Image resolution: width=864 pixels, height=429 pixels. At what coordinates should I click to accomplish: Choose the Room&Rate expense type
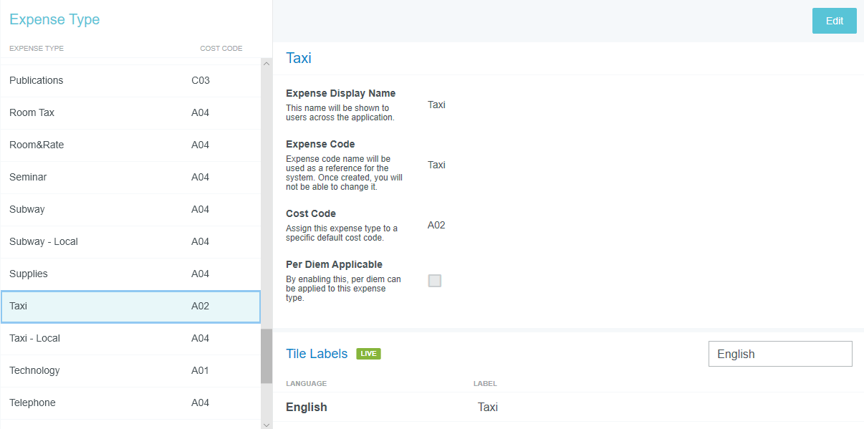[129, 145]
